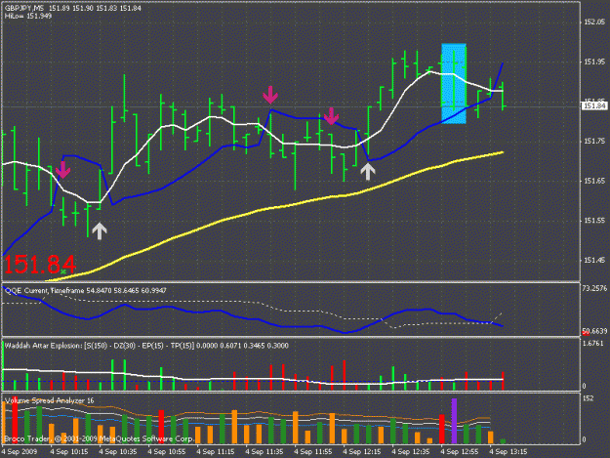Click the 151.95 price axis label
The width and height of the screenshot is (610, 458).
pos(594,62)
